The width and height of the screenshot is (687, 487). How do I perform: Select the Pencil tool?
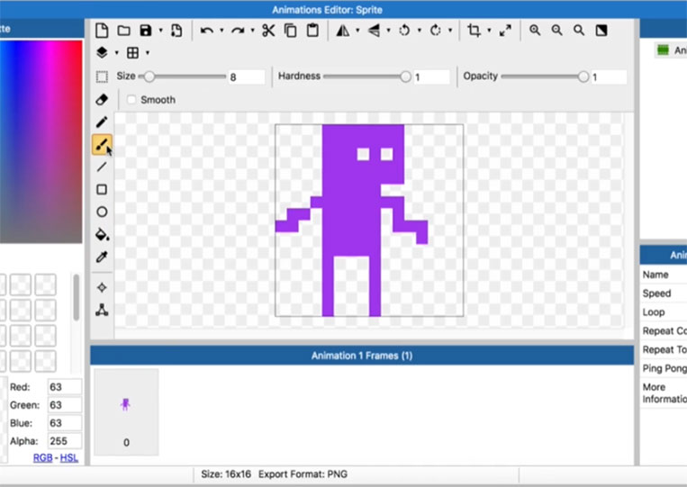pos(102,122)
